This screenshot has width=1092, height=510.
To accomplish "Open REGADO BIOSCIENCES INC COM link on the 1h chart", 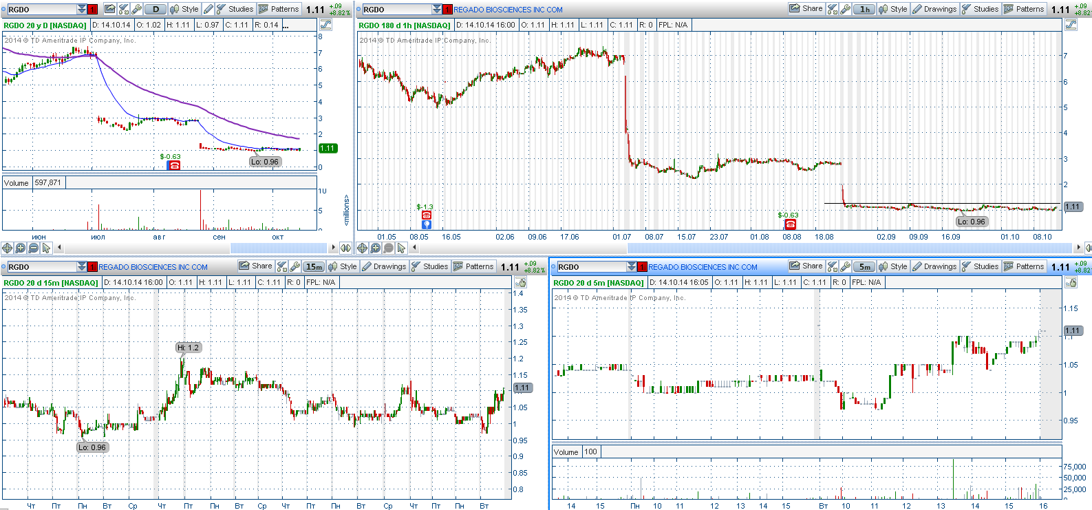I will (508, 10).
